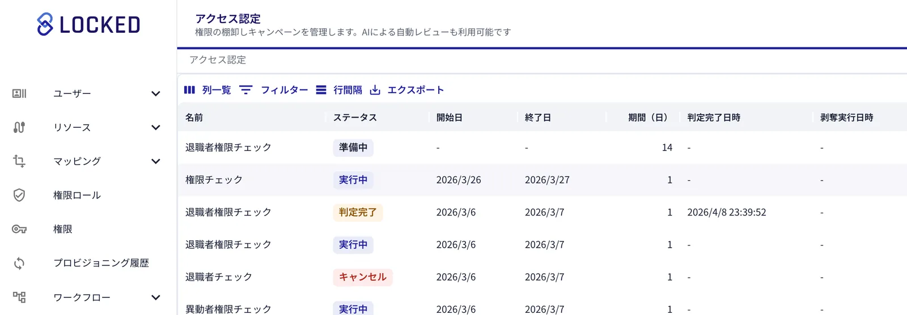Sort by 開始日 column header
Viewport: 907px width, 315px height.
(x=450, y=118)
